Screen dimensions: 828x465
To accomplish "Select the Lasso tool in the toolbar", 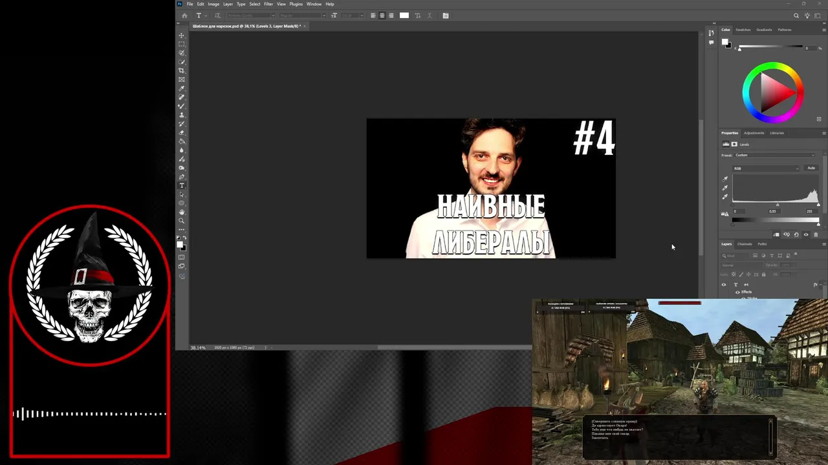I will click(182, 53).
